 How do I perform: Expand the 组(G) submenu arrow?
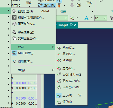click(x=53, y=70)
